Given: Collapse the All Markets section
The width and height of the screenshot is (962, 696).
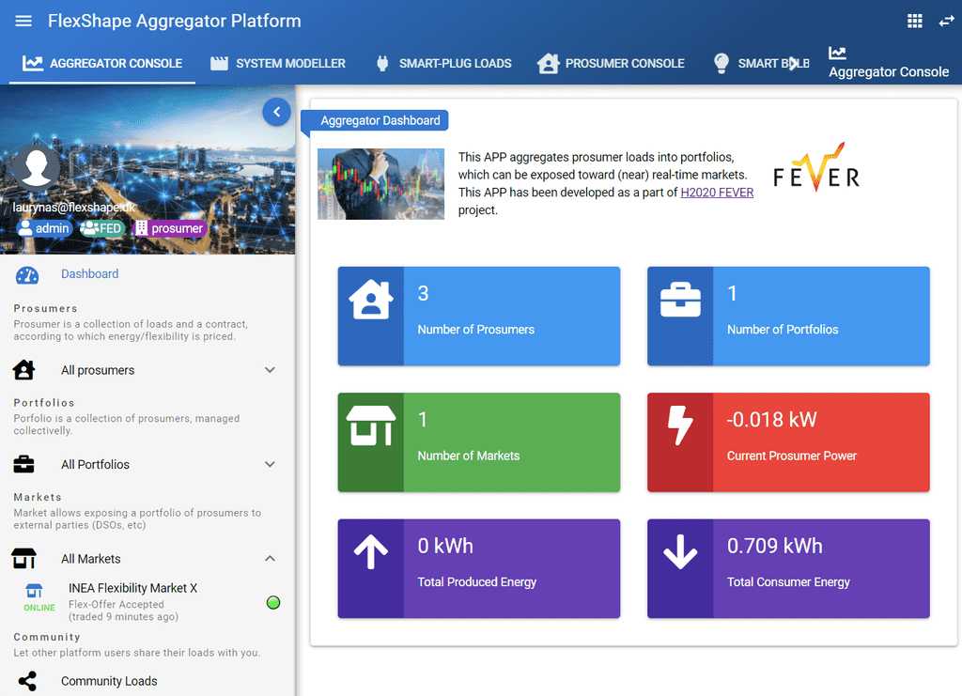Looking at the screenshot, I should (x=271, y=558).
